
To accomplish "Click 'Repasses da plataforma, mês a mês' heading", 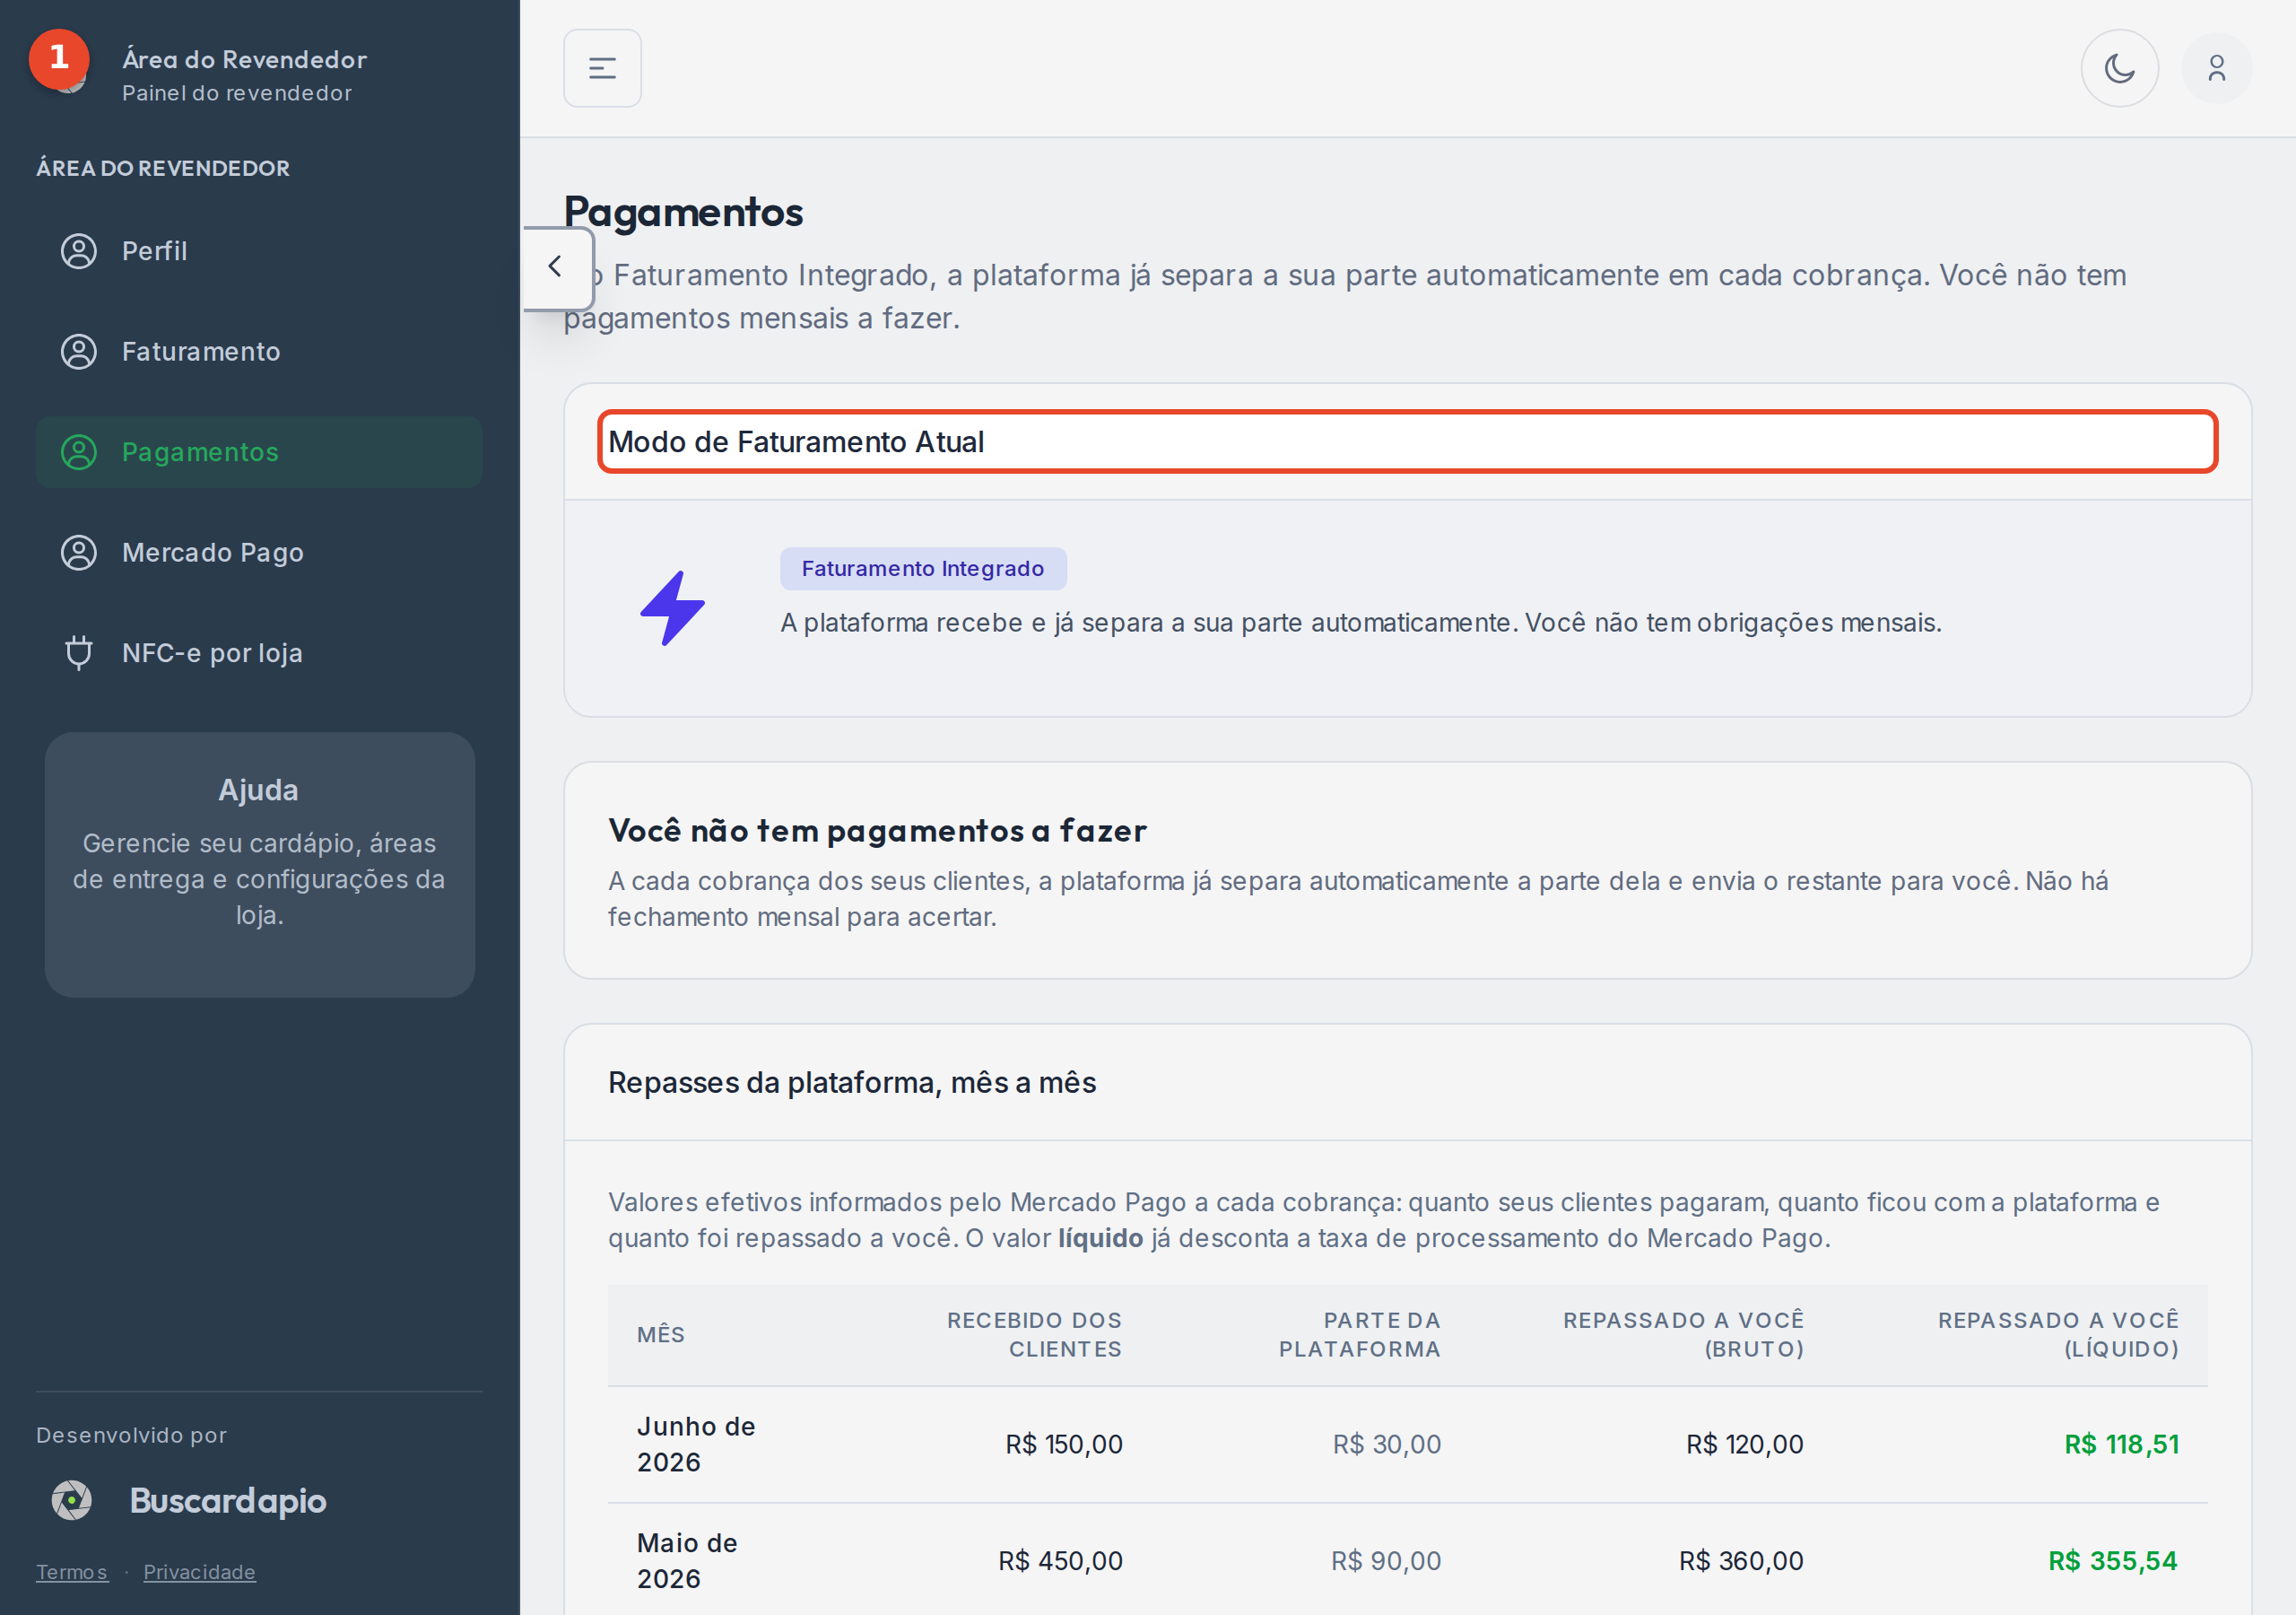I will [x=852, y=1083].
